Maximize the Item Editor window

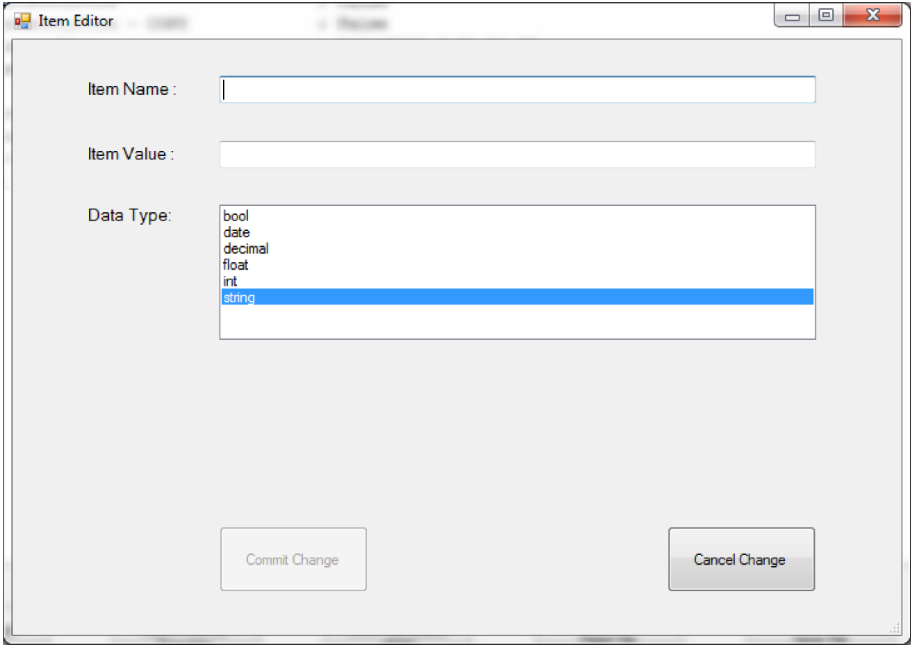click(x=826, y=16)
